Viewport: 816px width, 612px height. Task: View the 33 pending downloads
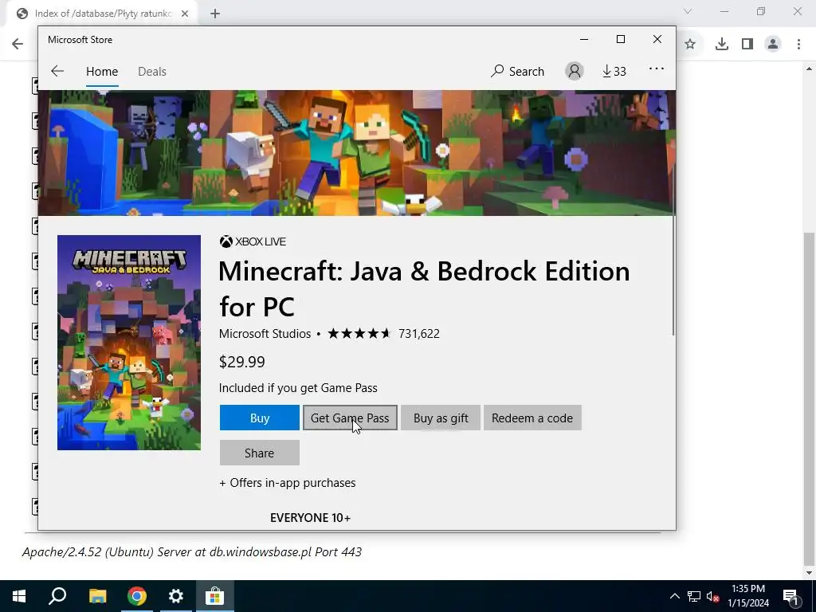(614, 71)
